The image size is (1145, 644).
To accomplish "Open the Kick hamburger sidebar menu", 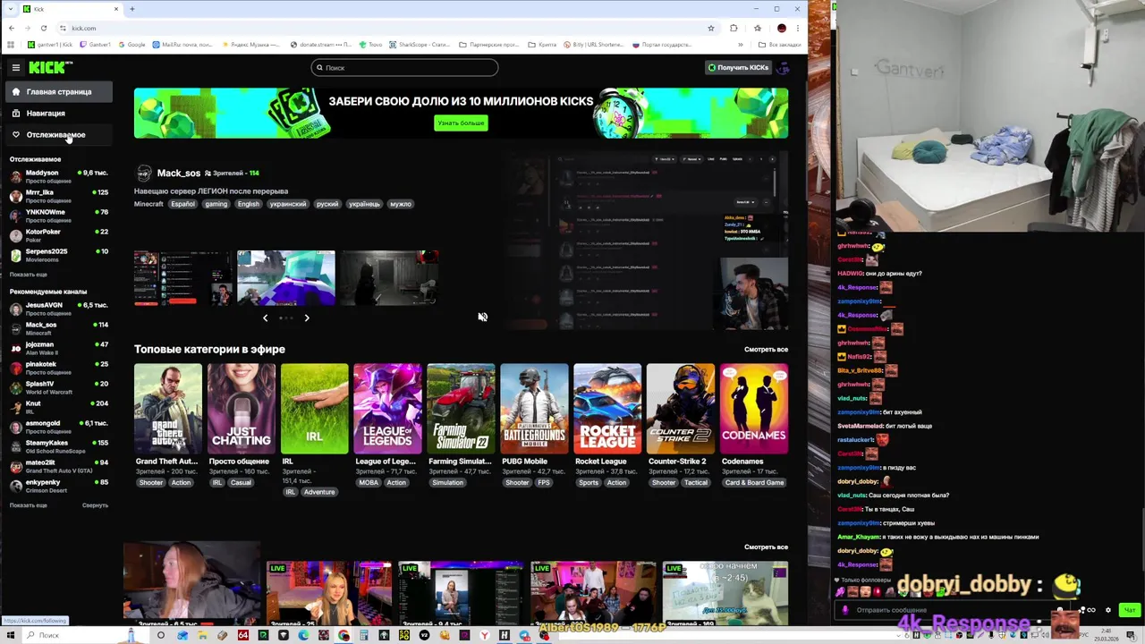I will (15, 67).
